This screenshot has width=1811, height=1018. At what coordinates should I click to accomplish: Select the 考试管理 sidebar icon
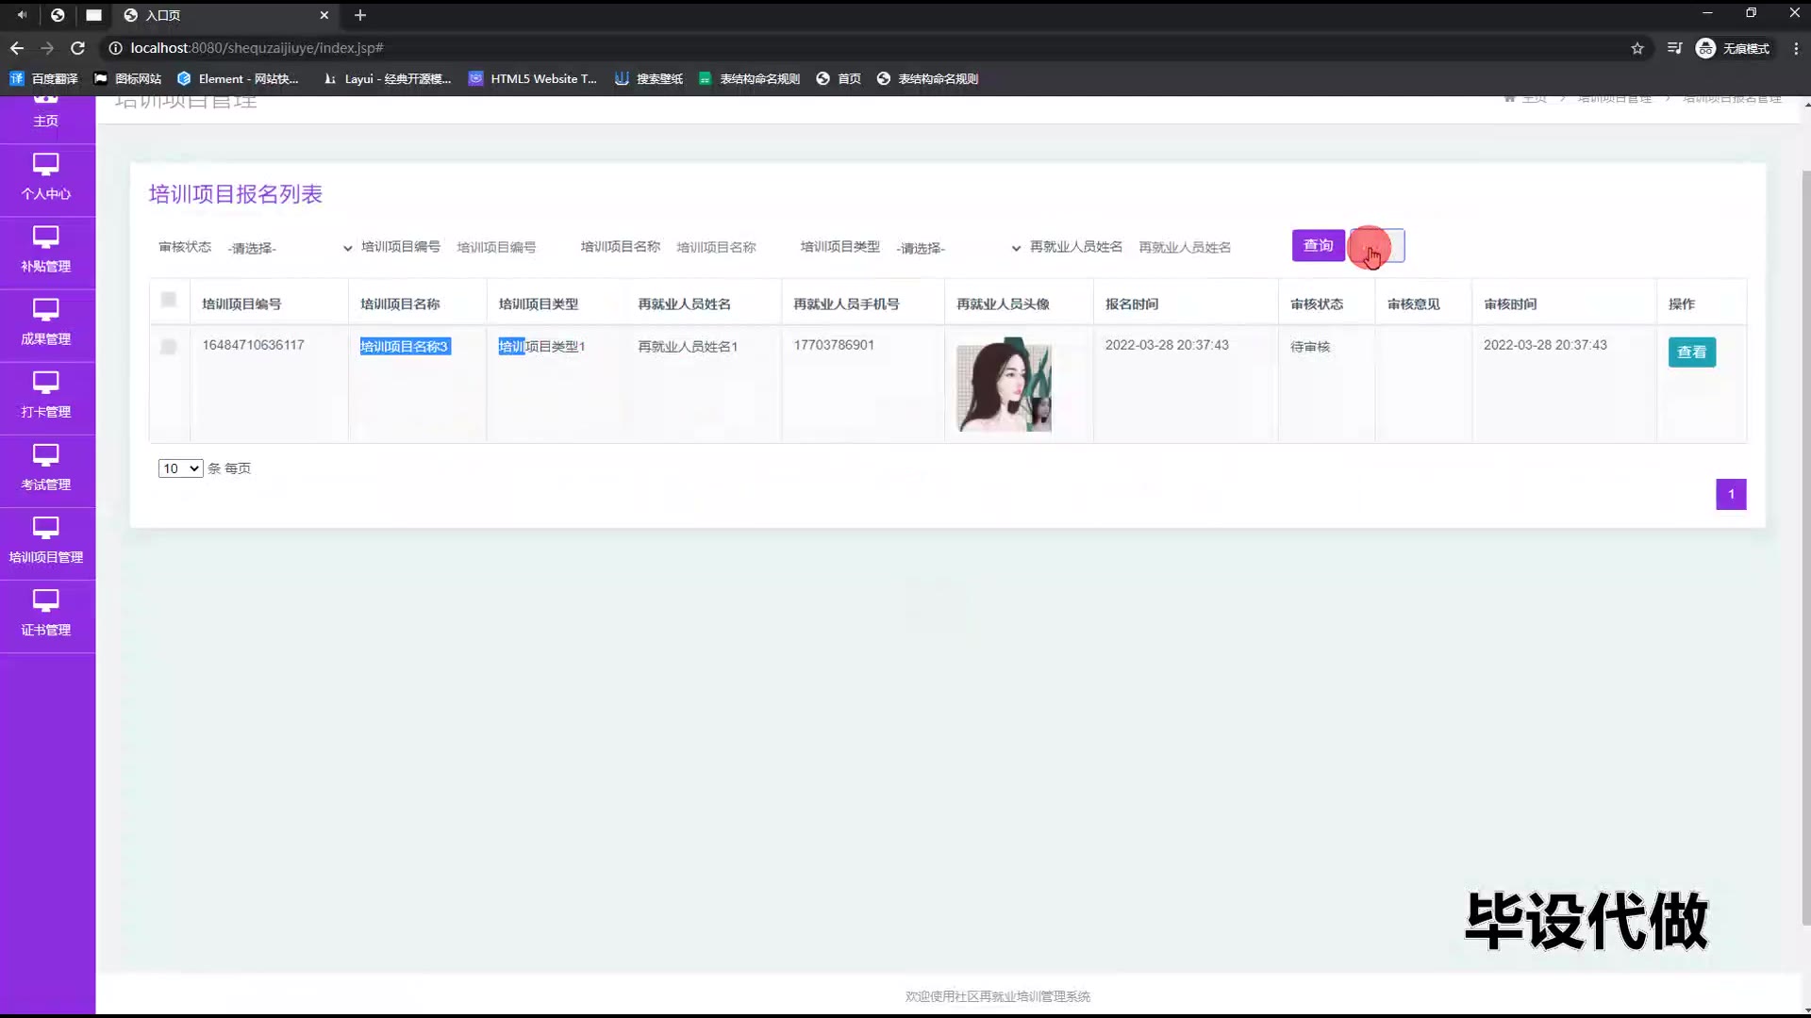(x=45, y=455)
